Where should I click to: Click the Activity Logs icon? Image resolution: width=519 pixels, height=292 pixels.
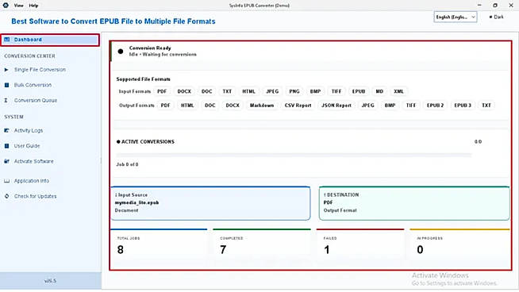pyautogui.click(x=6, y=131)
